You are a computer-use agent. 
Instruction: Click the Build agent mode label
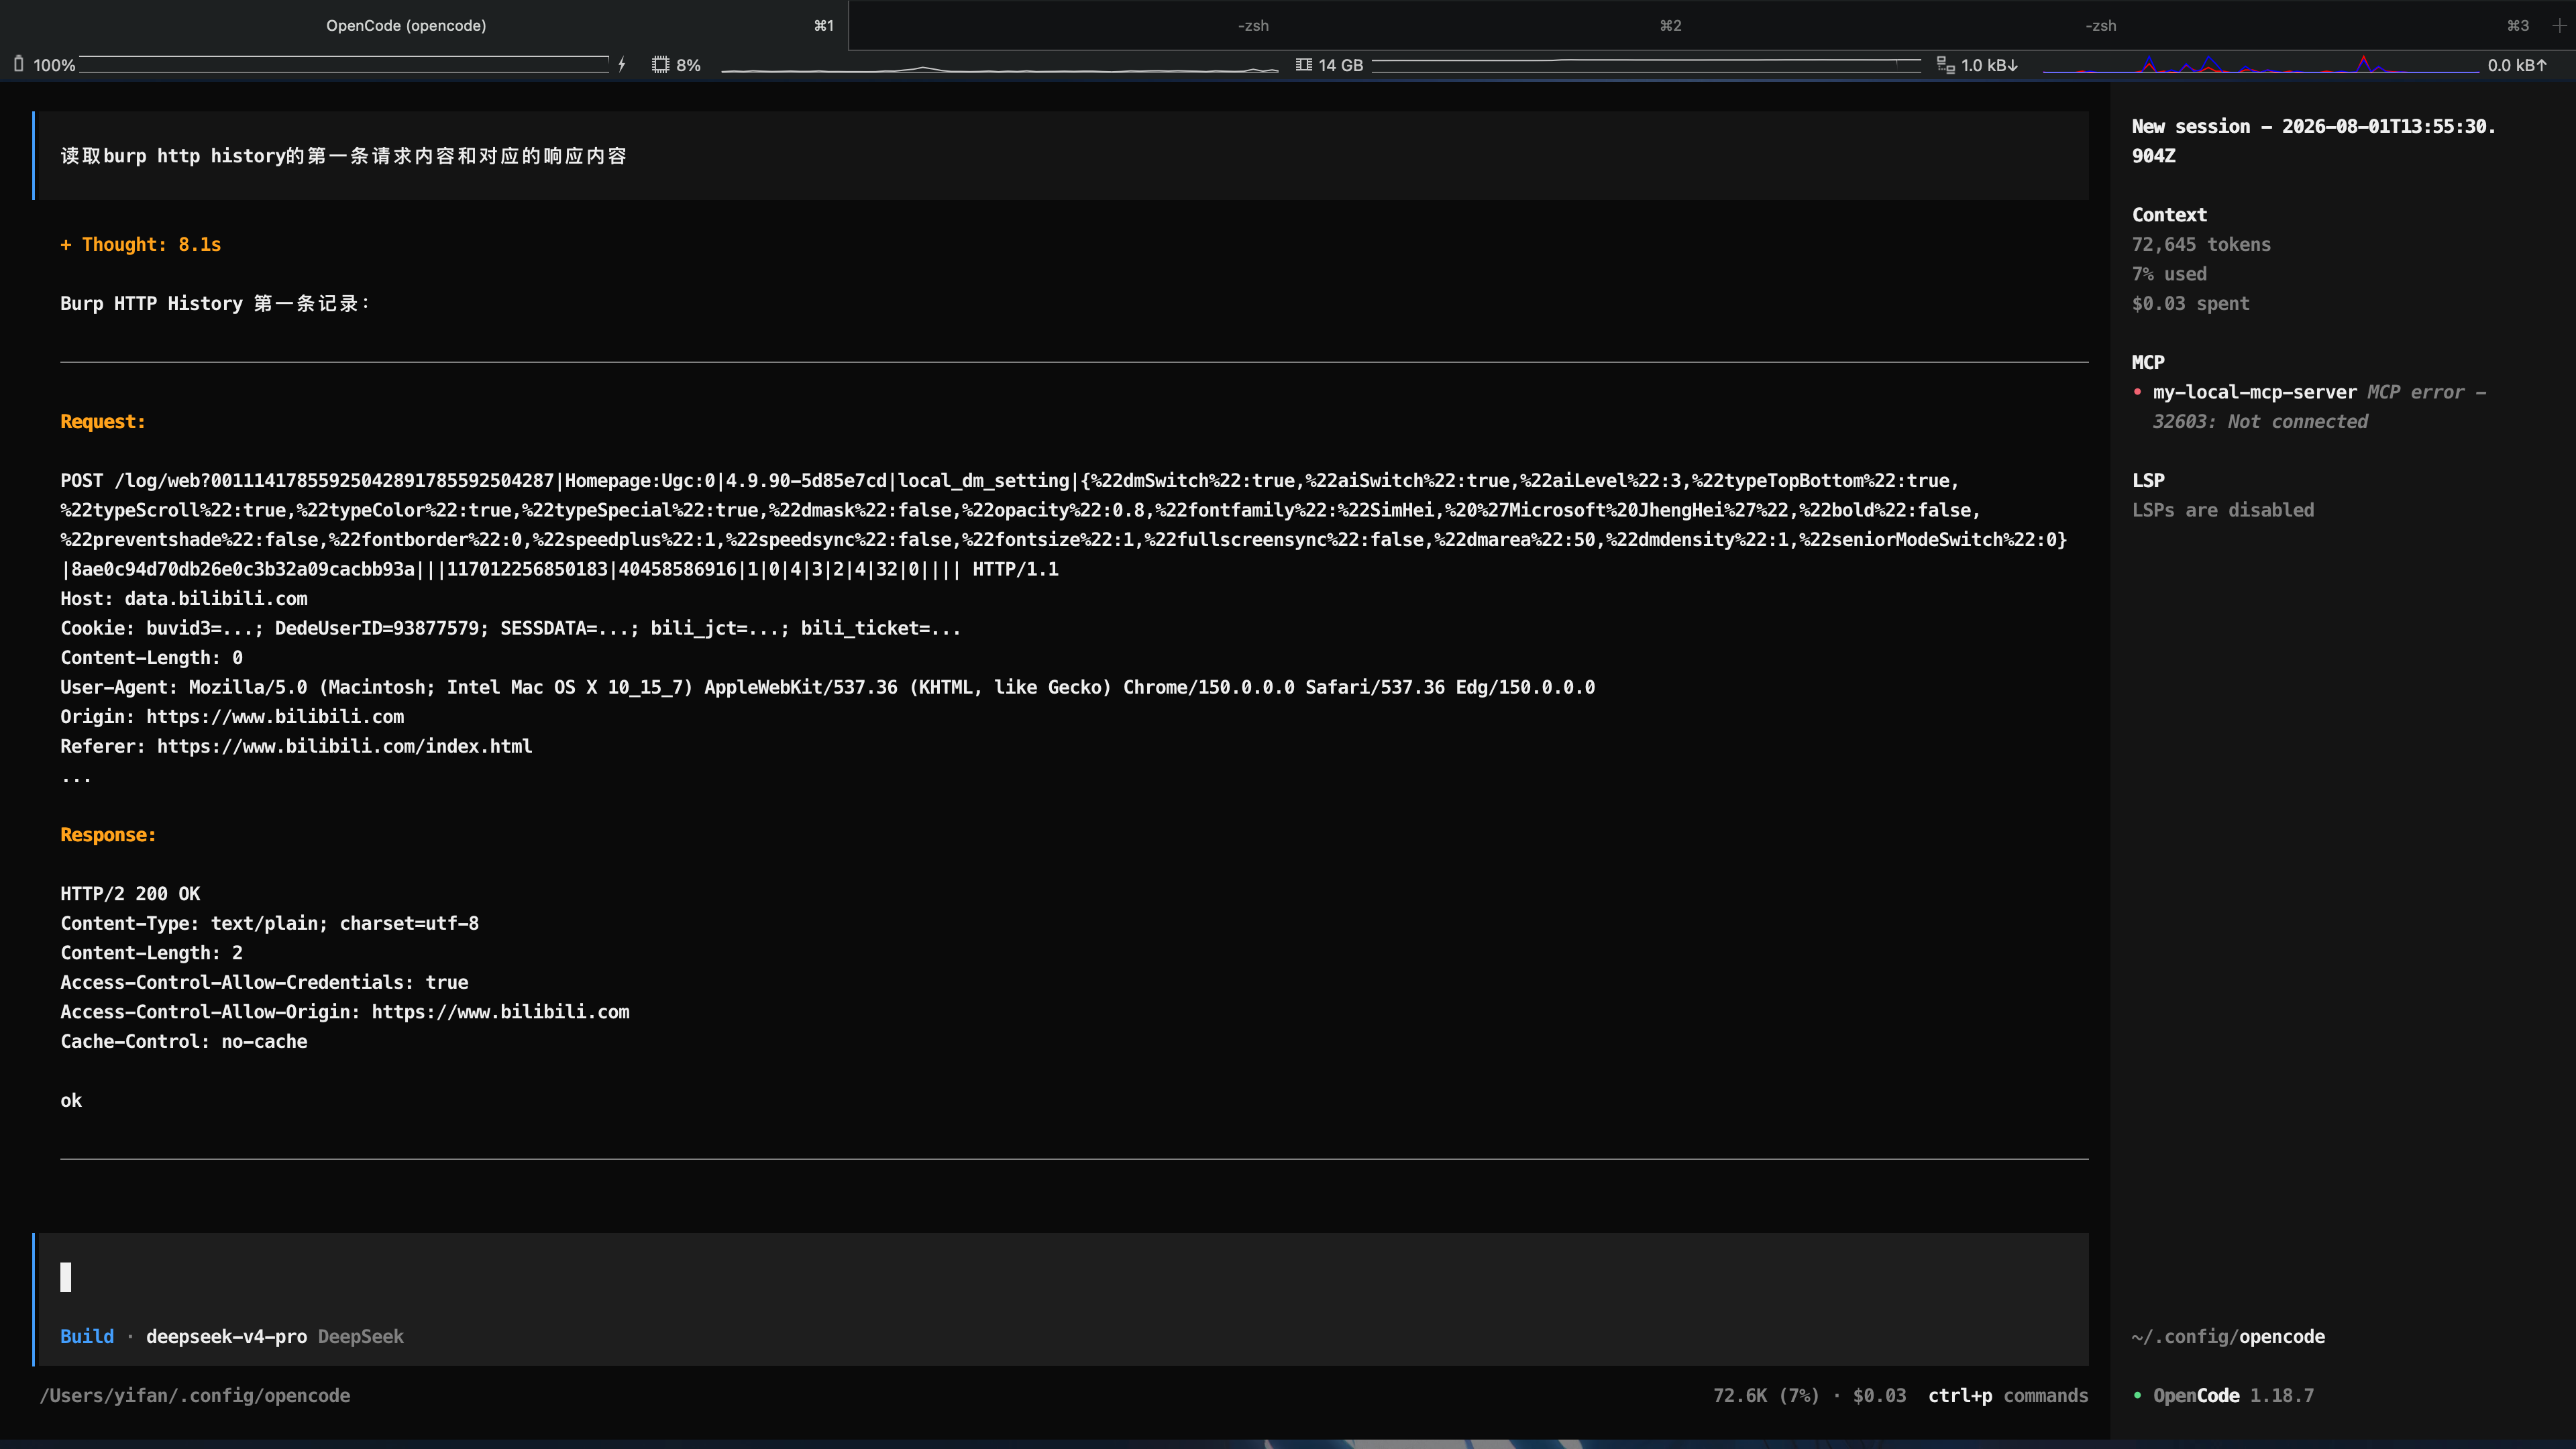coord(87,1336)
